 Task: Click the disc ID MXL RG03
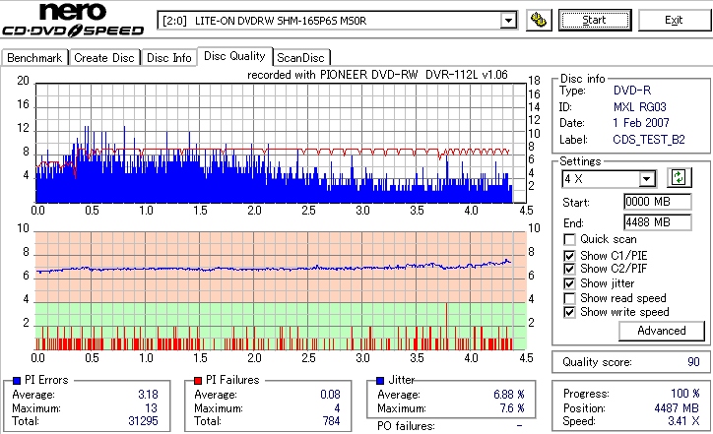(639, 107)
